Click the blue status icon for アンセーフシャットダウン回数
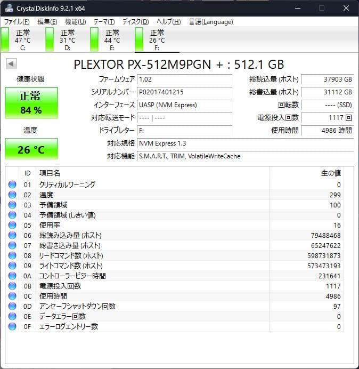The width and height of the screenshot is (359, 369). pos(12,306)
